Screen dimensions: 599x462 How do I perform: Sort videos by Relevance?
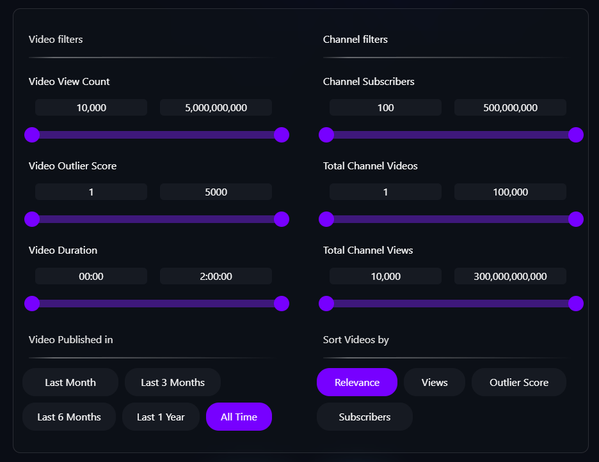(357, 382)
